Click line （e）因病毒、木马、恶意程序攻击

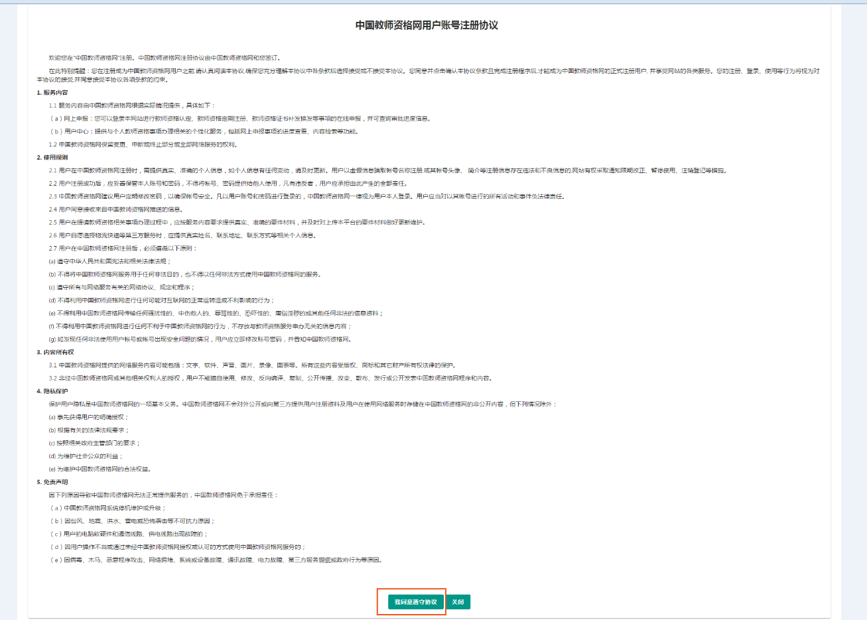[216, 560]
